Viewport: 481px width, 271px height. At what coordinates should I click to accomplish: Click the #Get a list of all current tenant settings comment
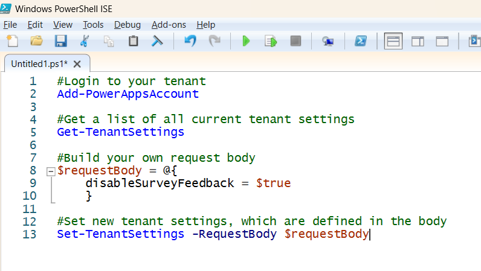tap(206, 120)
